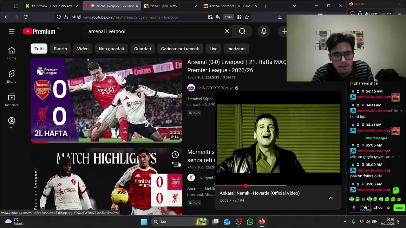Bookmark this page with the star icon

pyautogui.click(x=247, y=17)
